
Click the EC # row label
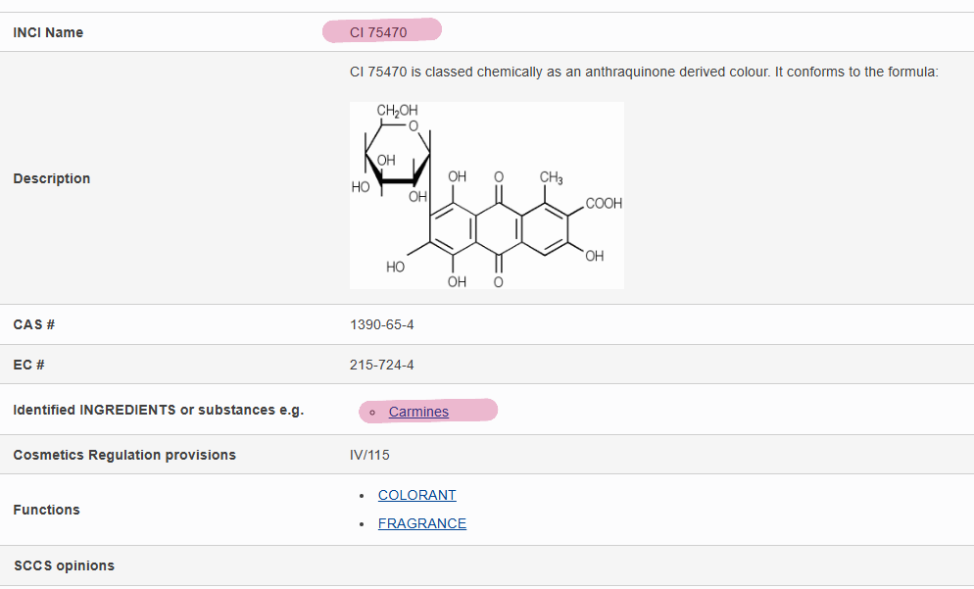point(28,365)
